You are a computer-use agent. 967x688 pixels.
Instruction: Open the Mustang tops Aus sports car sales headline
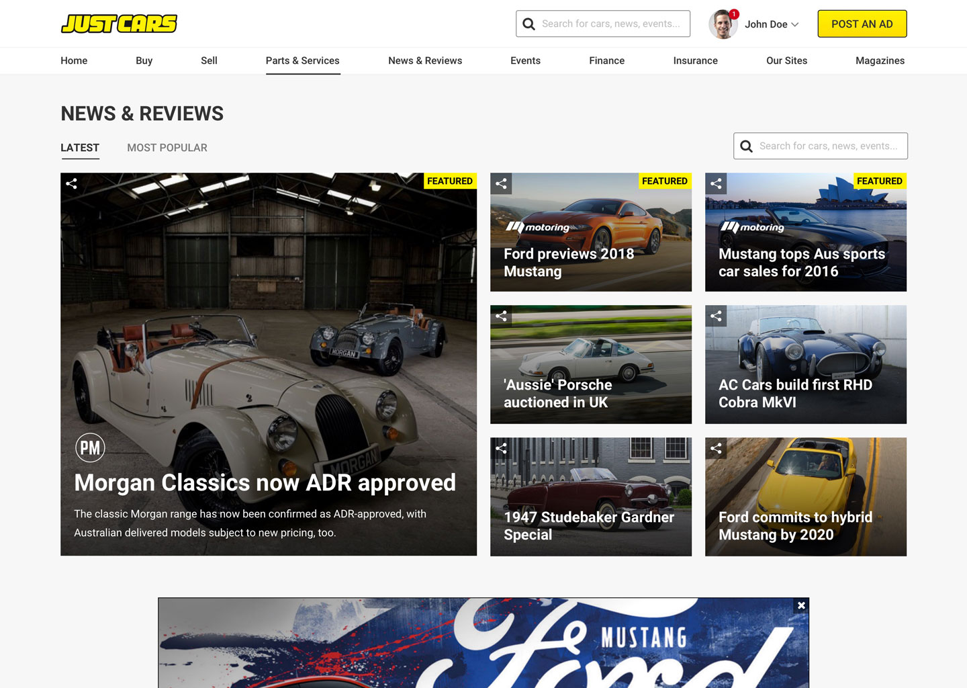pos(802,263)
